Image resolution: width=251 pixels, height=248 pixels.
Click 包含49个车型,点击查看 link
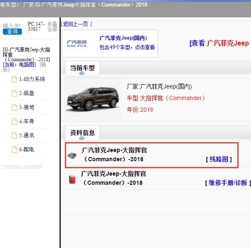click(127, 47)
